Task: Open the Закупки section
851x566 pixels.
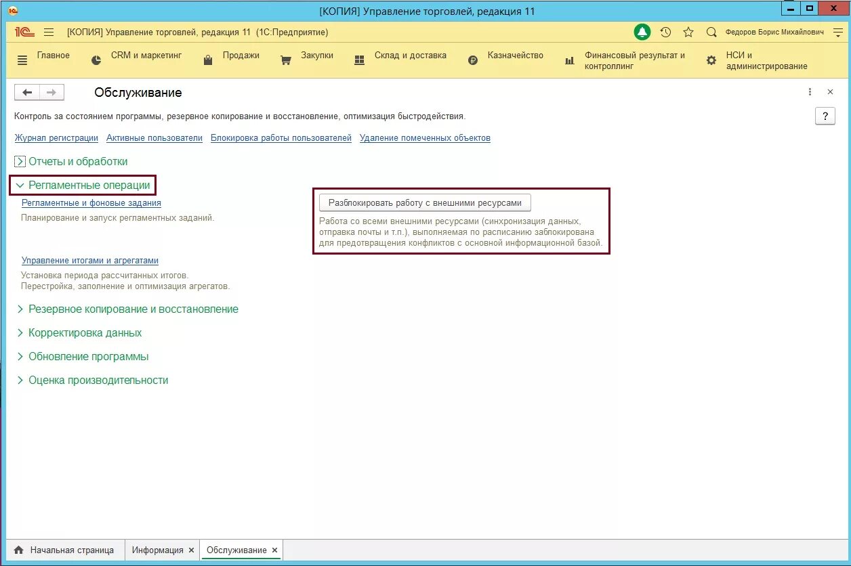Action: pos(317,56)
